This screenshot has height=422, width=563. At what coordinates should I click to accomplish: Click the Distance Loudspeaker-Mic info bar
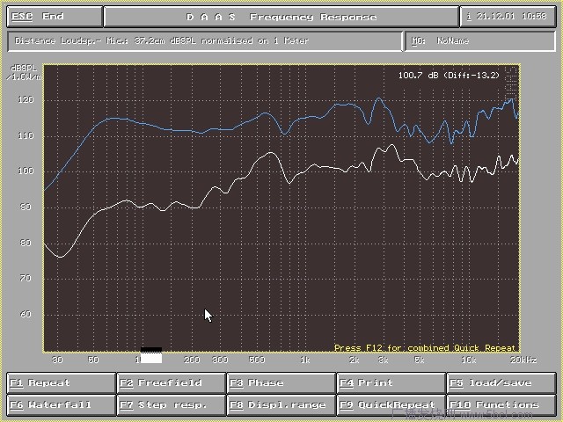tap(205, 40)
